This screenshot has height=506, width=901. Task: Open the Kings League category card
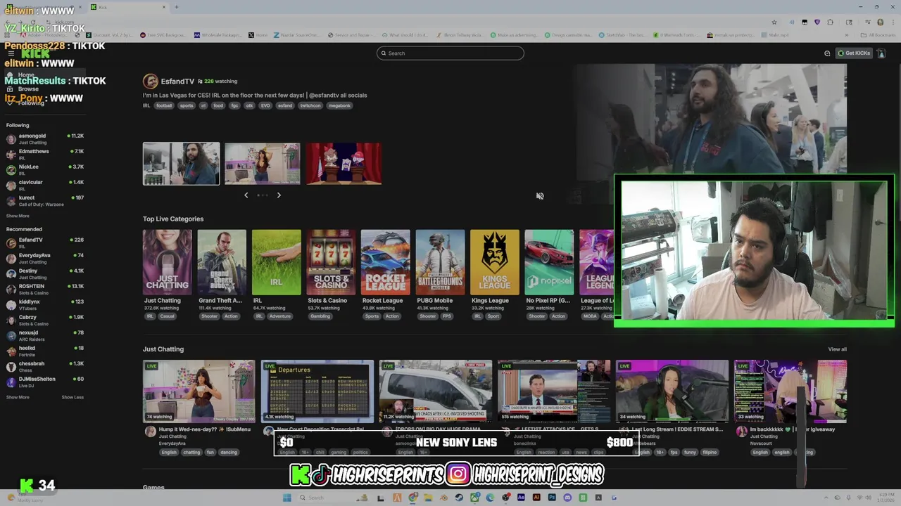point(495,262)
